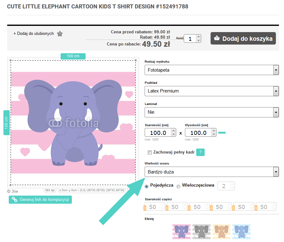Expand the Podkład Latex Premium dropdown

tap(212, 91)
